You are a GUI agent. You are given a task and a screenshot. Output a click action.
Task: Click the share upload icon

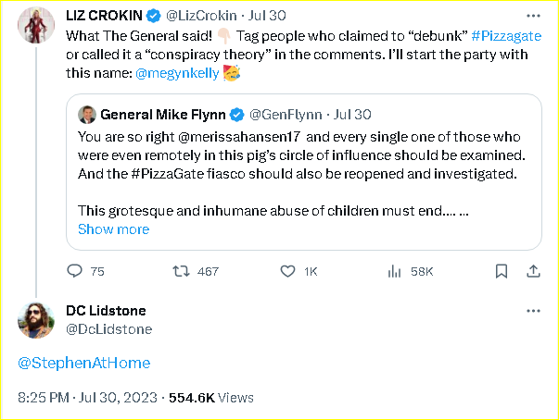point(533,271)
